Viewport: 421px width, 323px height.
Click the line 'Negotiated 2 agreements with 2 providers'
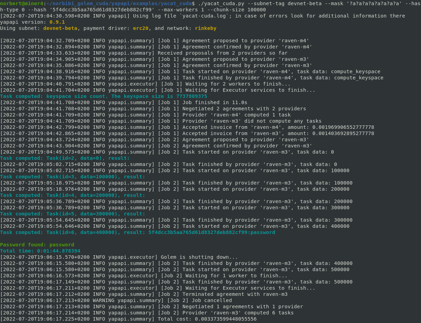click(x=153, y=109)
